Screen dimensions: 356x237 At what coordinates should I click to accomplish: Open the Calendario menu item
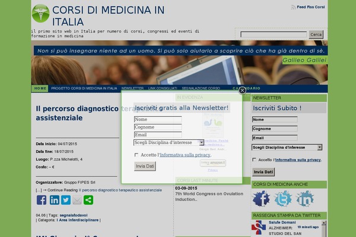tap(247, 88)
